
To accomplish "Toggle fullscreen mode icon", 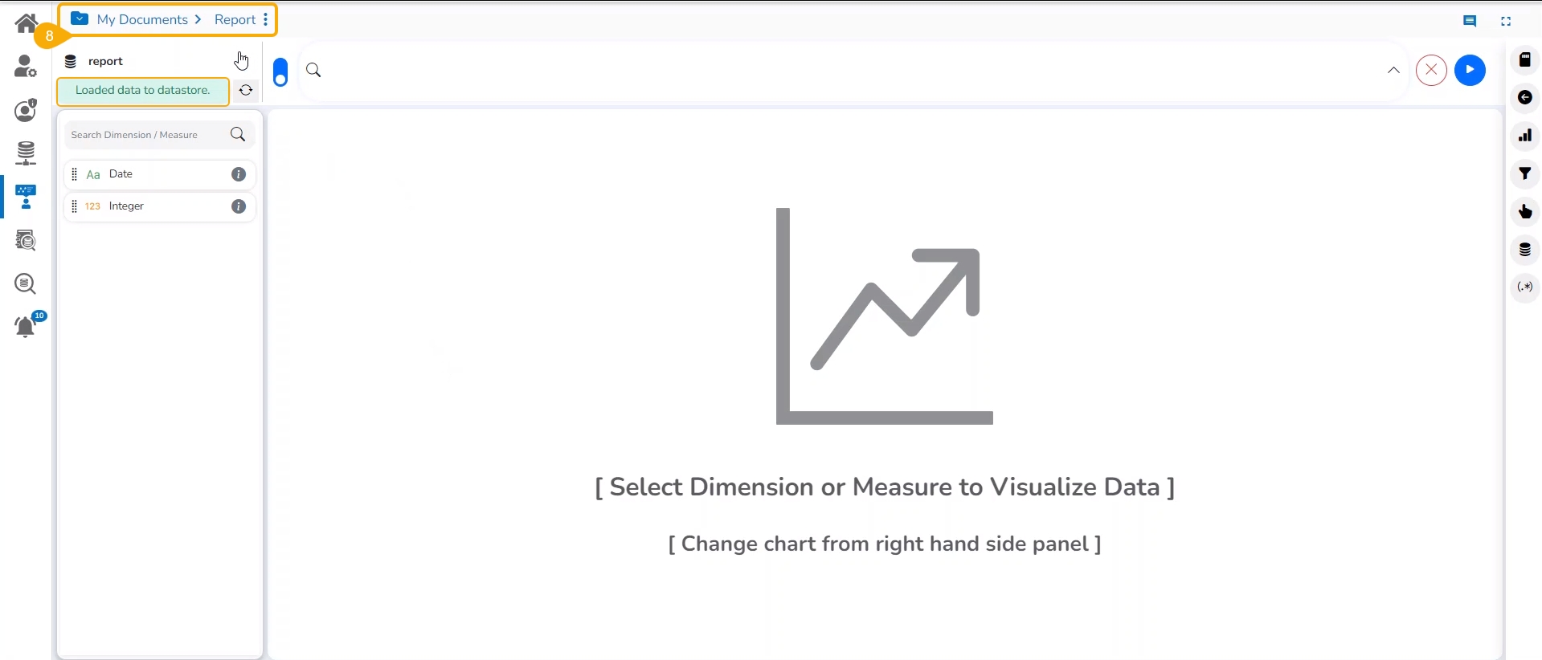I will 1507,22.
